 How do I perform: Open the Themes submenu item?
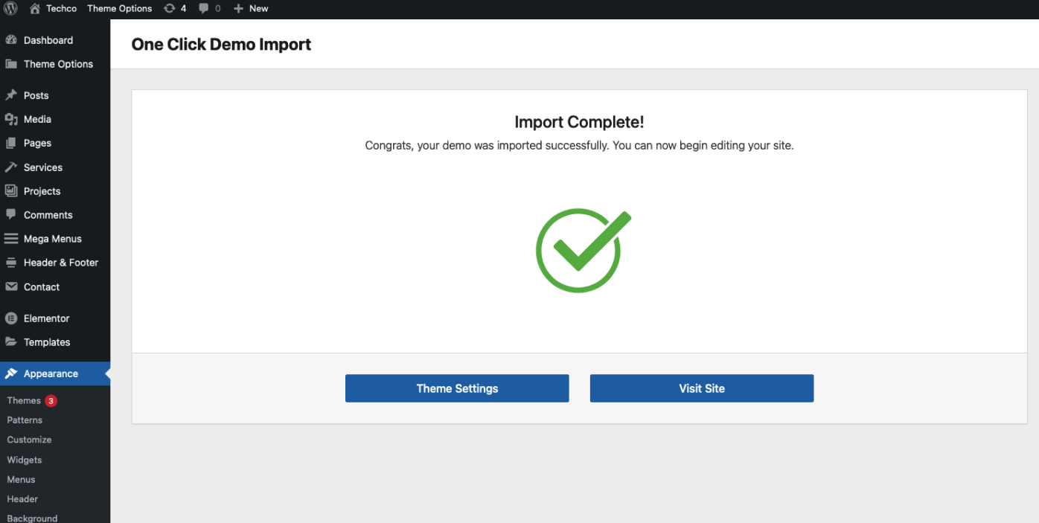24,400
